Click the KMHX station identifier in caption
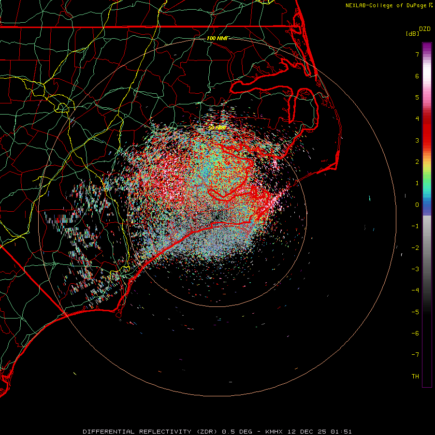Viewport: 435px width, 435px height. (274, 432)
